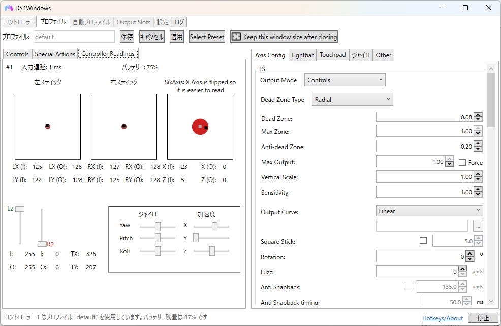Click the accelerometer X slider
The image size is (501, 326).
(x=211, y=226)
